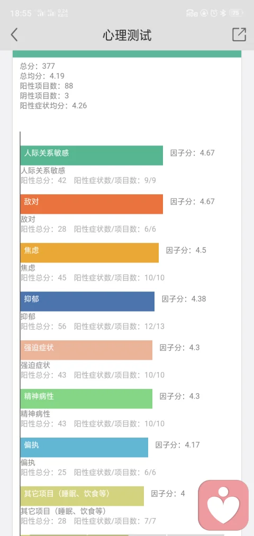Tap the HD status bar icon
The height and width of the screenshot is (536, 254).
[x=192, y=13]
